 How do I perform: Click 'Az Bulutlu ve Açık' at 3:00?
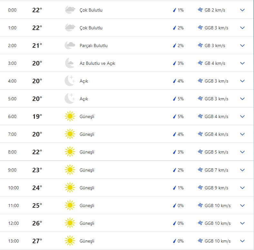(x=97, y=63)
